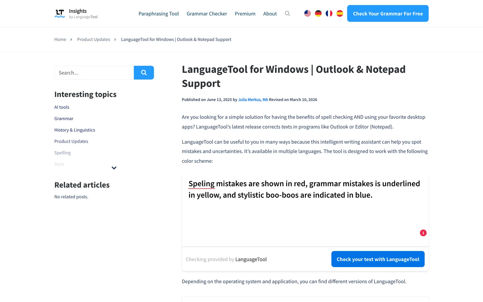
Task: Switch to German via Germany flag
Action: pyautogui.click(x=318, y=13)
